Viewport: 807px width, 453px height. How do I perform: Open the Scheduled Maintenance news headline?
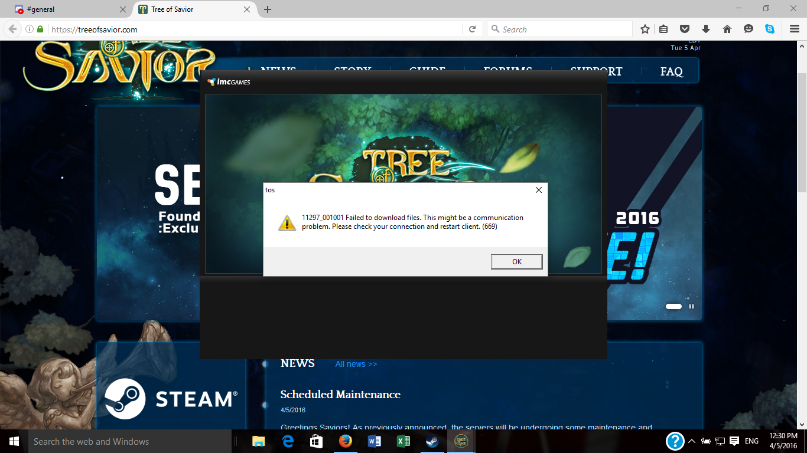[340, 394]
